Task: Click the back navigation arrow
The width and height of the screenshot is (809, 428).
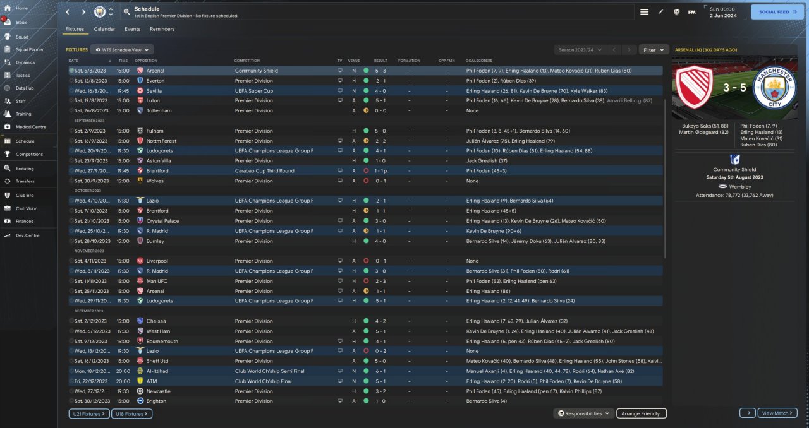Action: tap(68, 12)
